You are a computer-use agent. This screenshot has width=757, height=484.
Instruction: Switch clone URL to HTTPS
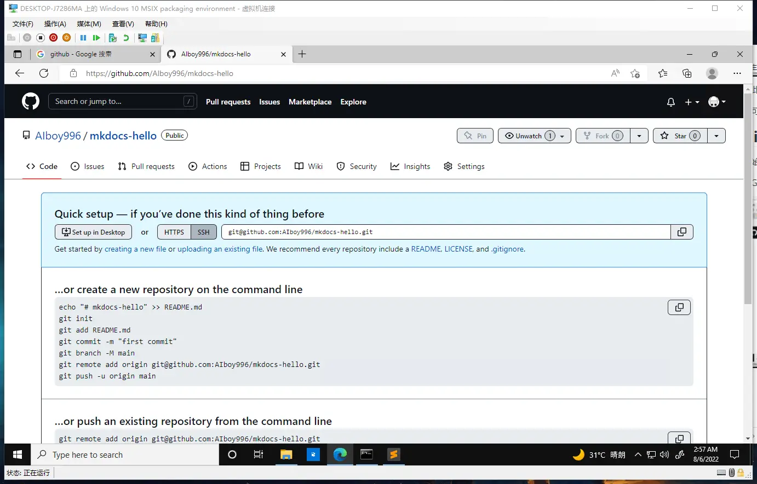point(174,232)
